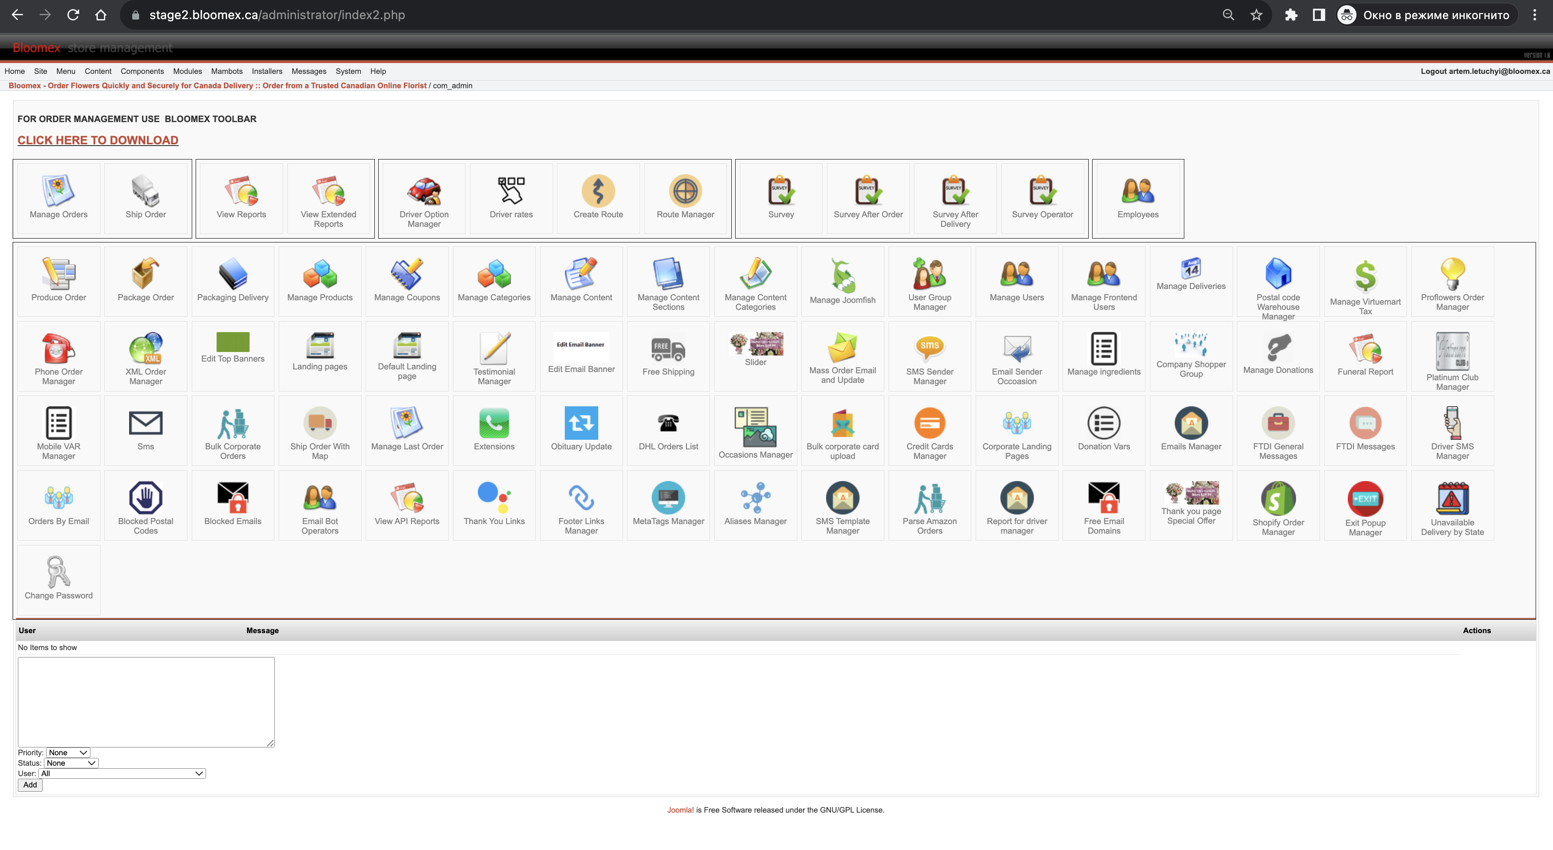Open Footer Links Manager icon
The image size is (1553, 850).
coord(581,498)
